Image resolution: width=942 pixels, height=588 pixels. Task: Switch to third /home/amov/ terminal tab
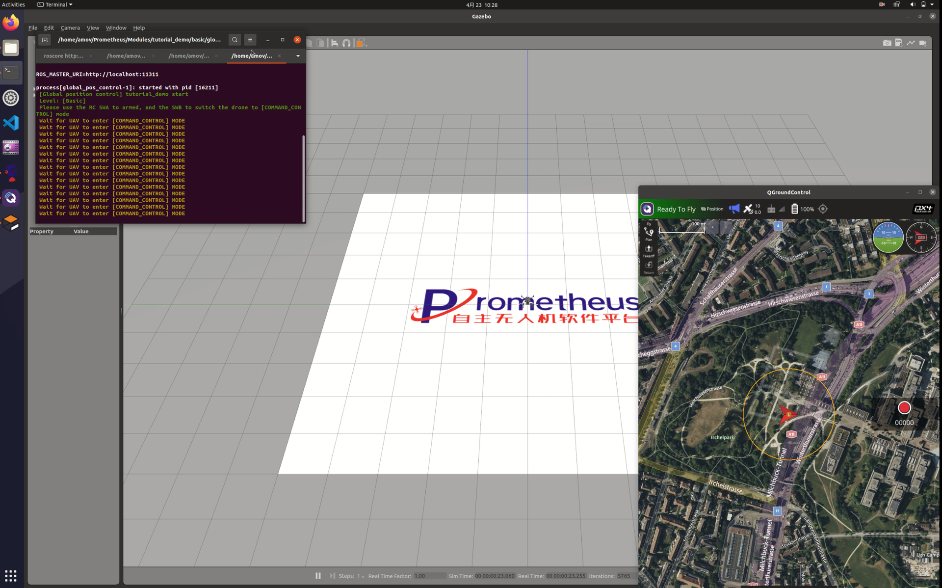tap(188, 56)
